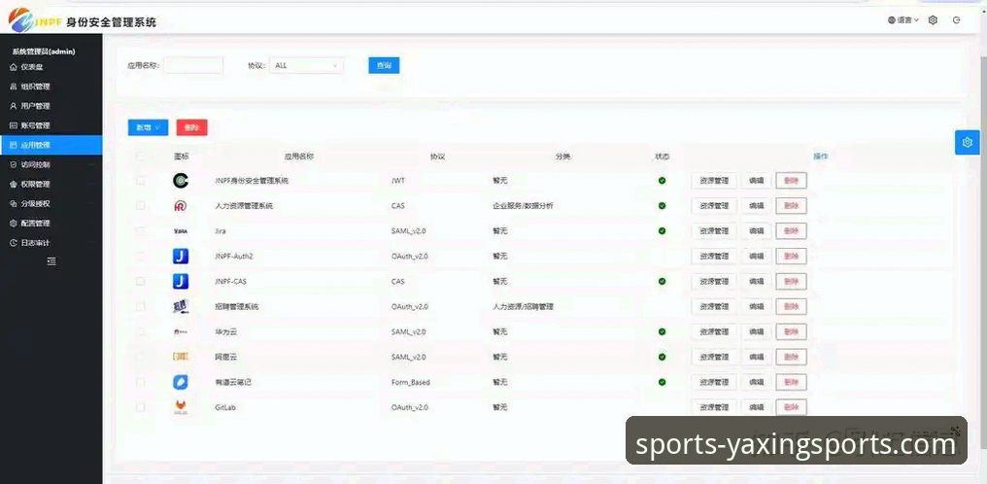
Task: Click 编辑 for the Jira row
Action: click(756, 231)
